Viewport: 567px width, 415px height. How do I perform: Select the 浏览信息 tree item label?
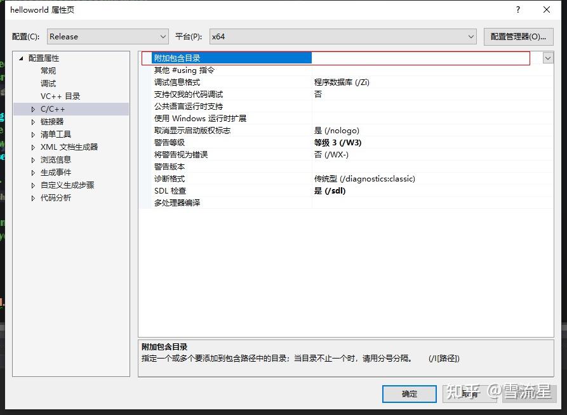pyautogui.click(x=56, y=160)
